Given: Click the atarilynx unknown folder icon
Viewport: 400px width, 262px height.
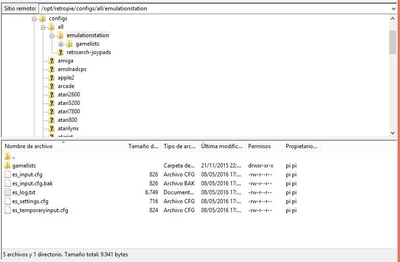Looking at the screenshot, I should (x=52, y=128).
